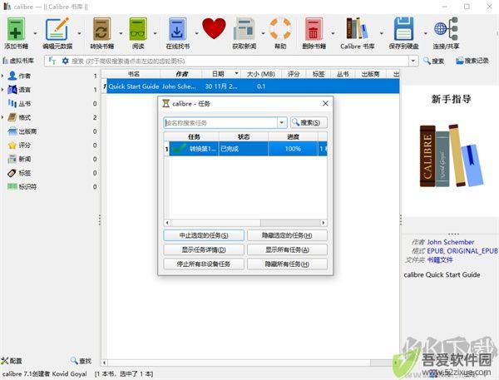
Task: Click Hide all jobs (隐藏所有任务) button
Action: 287,264
